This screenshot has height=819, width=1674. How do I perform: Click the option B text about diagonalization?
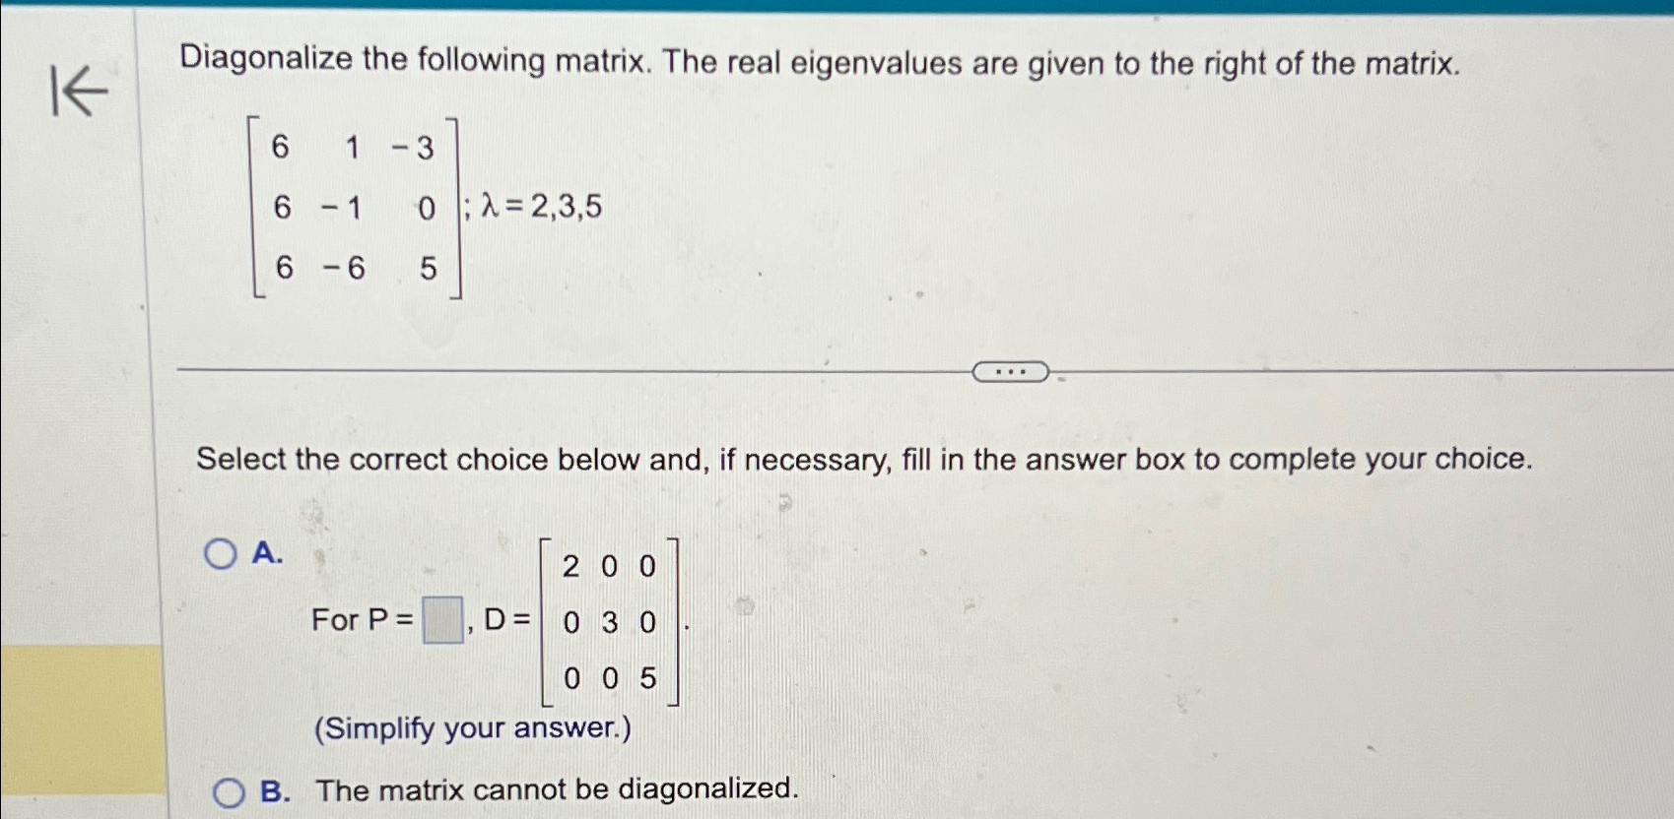pos(556,789)
